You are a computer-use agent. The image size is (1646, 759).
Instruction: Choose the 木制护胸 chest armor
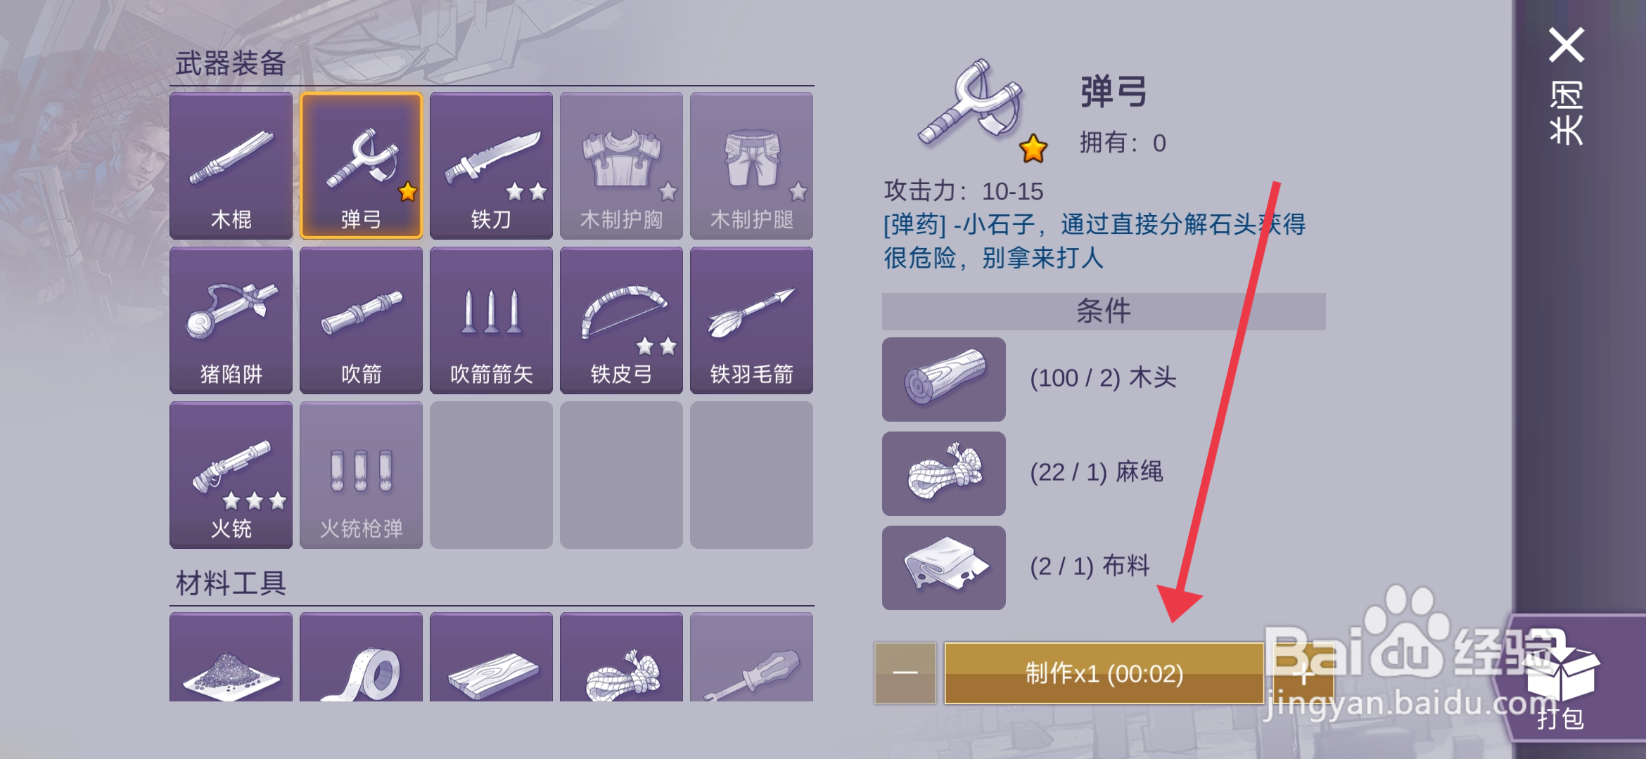tap(621, 166)
